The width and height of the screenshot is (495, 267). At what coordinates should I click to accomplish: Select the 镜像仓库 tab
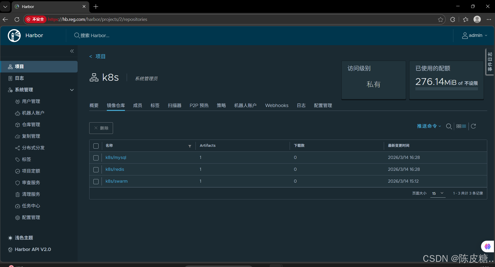[x=116, y=106]
